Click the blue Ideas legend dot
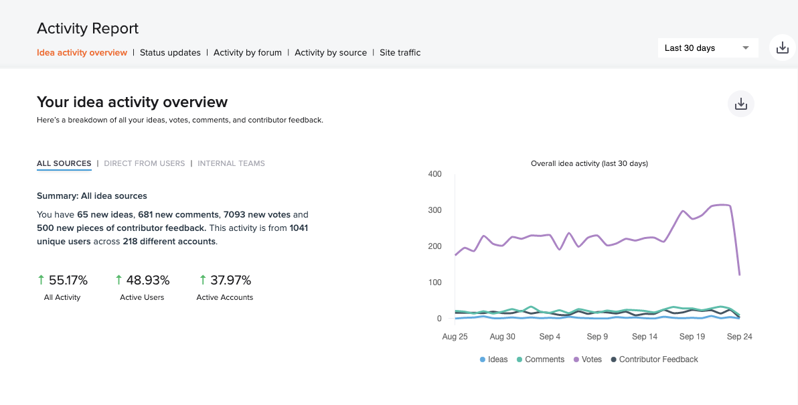The width and height of the screenshot is (798, 405). click(x=483, y=360)
